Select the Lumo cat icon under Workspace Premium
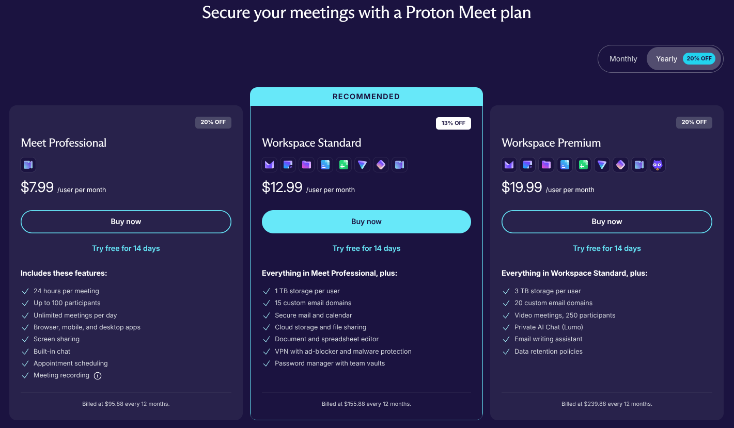 (658, 165)
